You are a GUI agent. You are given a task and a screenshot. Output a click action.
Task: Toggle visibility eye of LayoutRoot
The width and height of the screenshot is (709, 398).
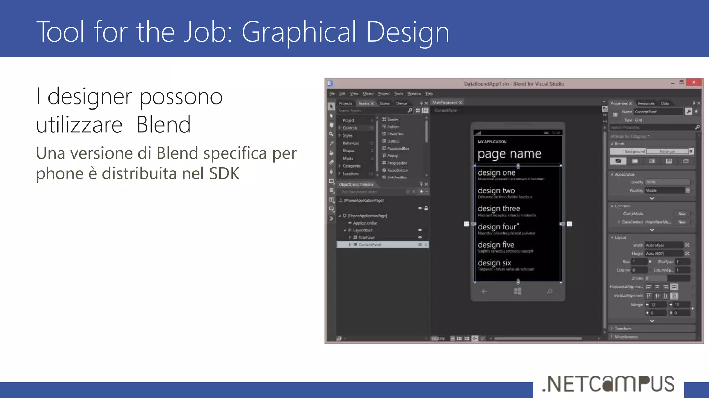(x=420, y=230)
